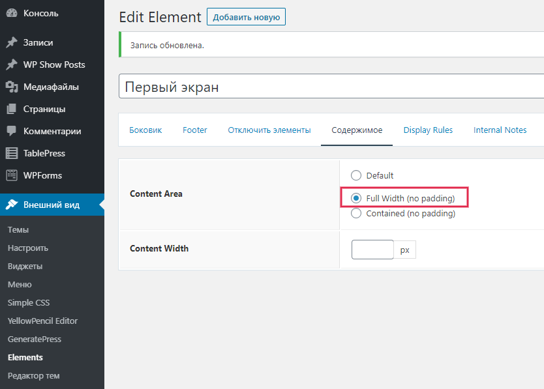Click the Content Width number field
Viewport: 544px width, 389px height.
click(x=372, y=250)
